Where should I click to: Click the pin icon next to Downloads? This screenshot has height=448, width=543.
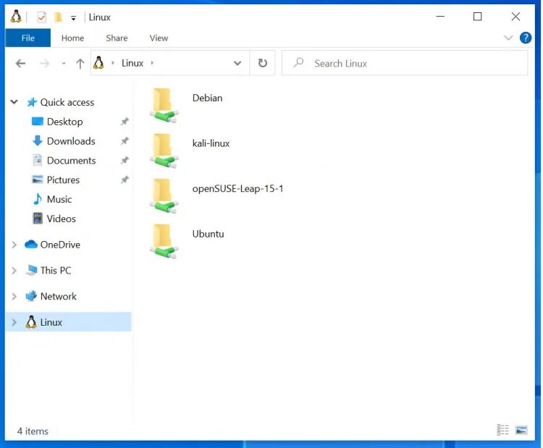pos(125,141)
